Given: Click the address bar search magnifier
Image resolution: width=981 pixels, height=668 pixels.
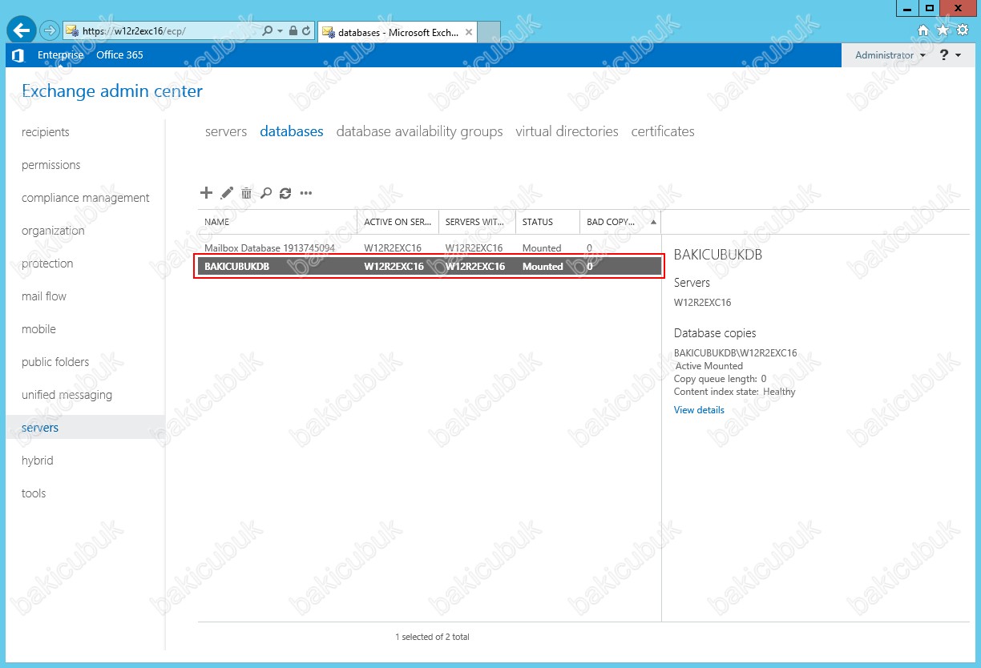Looking at the screenshot, I should pos(268,31).
